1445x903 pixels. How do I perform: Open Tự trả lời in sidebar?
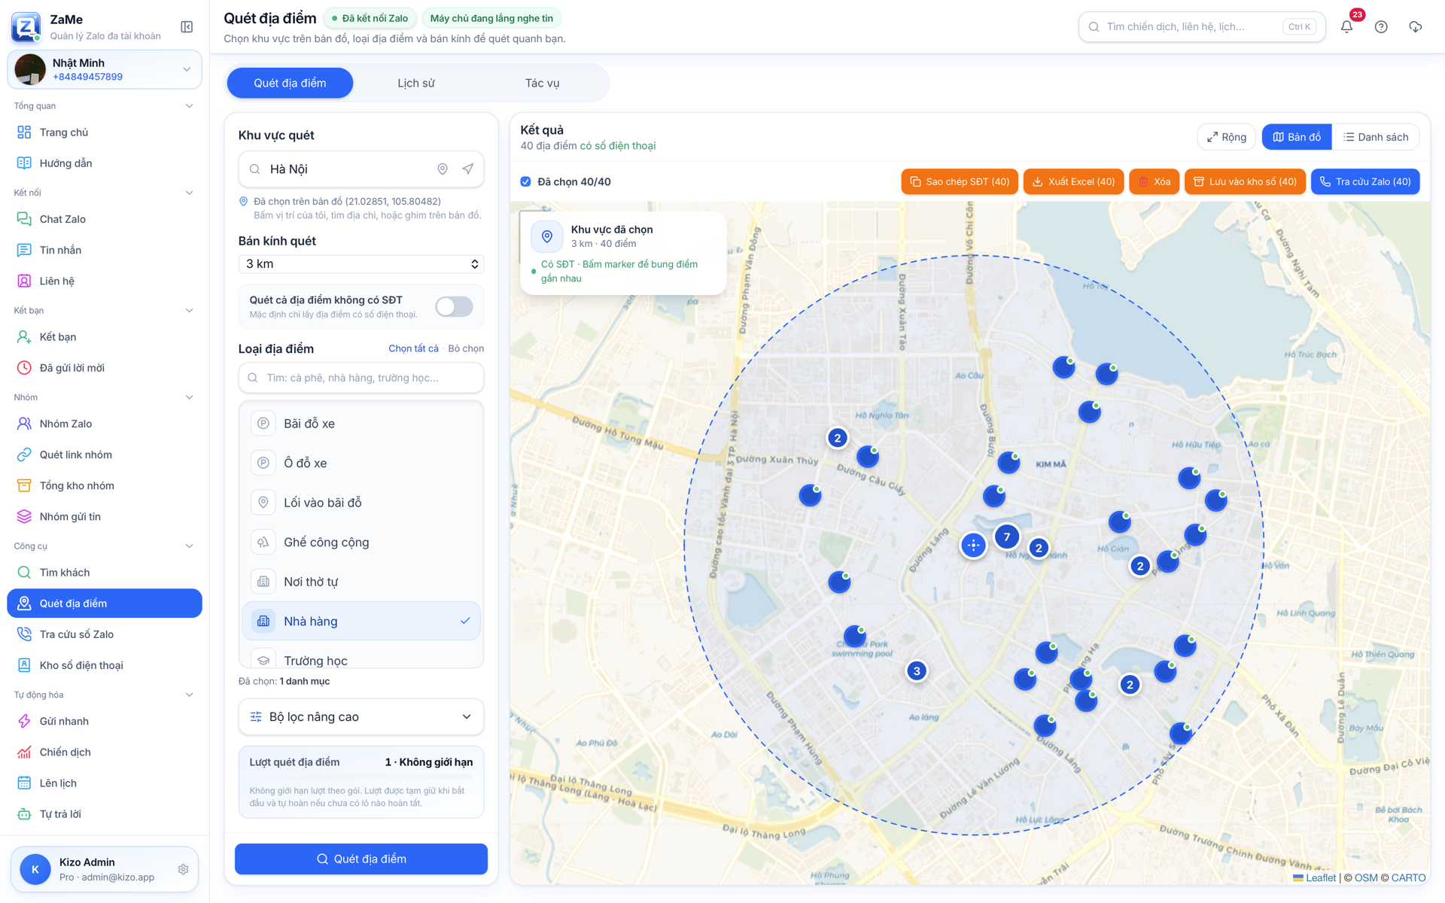[105, 813]
